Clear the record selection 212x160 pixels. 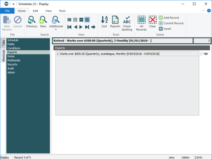[153, 21]
